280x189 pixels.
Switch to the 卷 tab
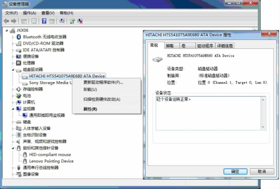pyautogui.click(x=187, y=46)
